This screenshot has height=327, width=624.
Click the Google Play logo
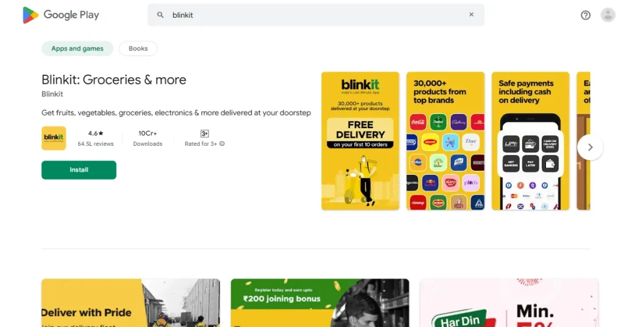point(60,15)
